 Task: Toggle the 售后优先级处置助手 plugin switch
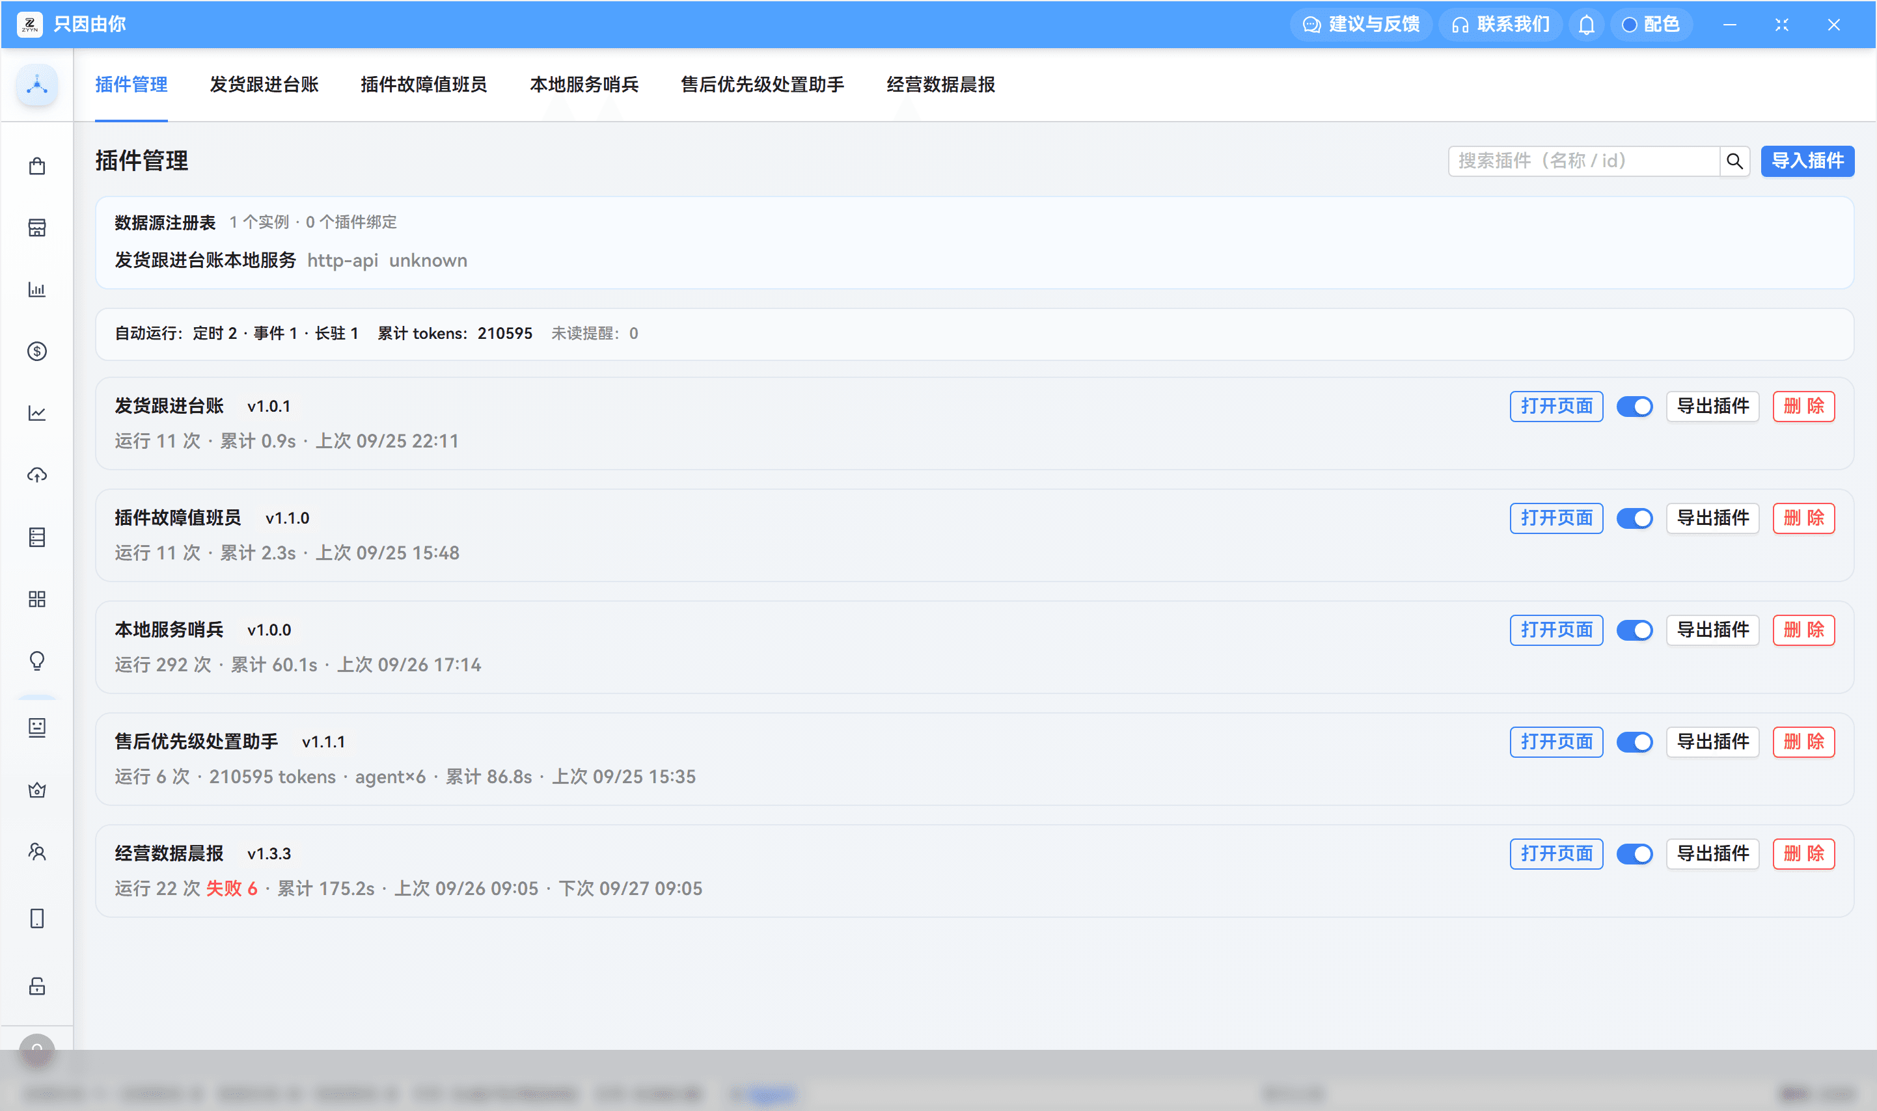(1634, 742)
